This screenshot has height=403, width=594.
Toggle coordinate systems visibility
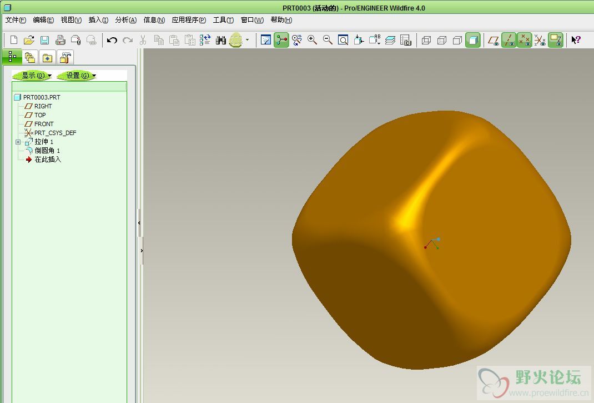tap(540, 40)
